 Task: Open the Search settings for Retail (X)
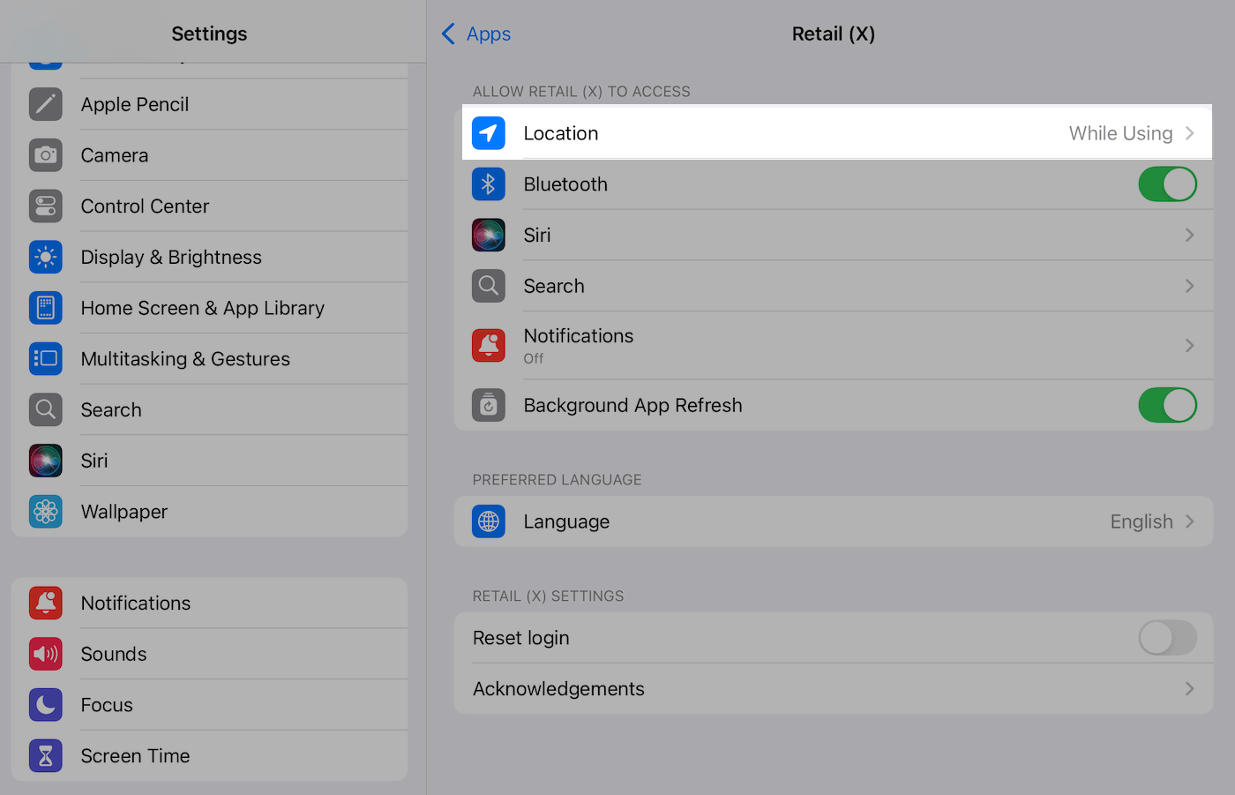834,286
